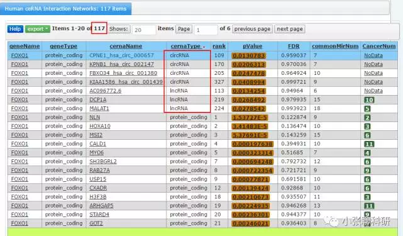Open STARD4 cerna link
403x236 pixels.
99,215
